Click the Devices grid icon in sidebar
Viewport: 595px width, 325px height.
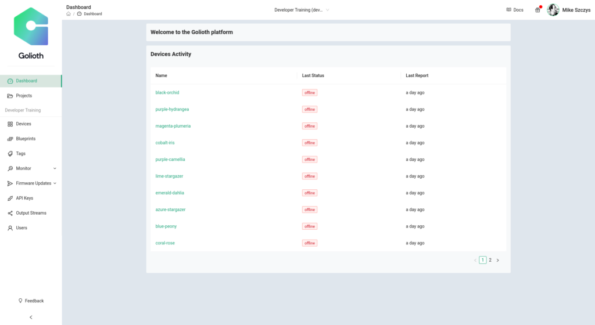[x=10, y=124]
